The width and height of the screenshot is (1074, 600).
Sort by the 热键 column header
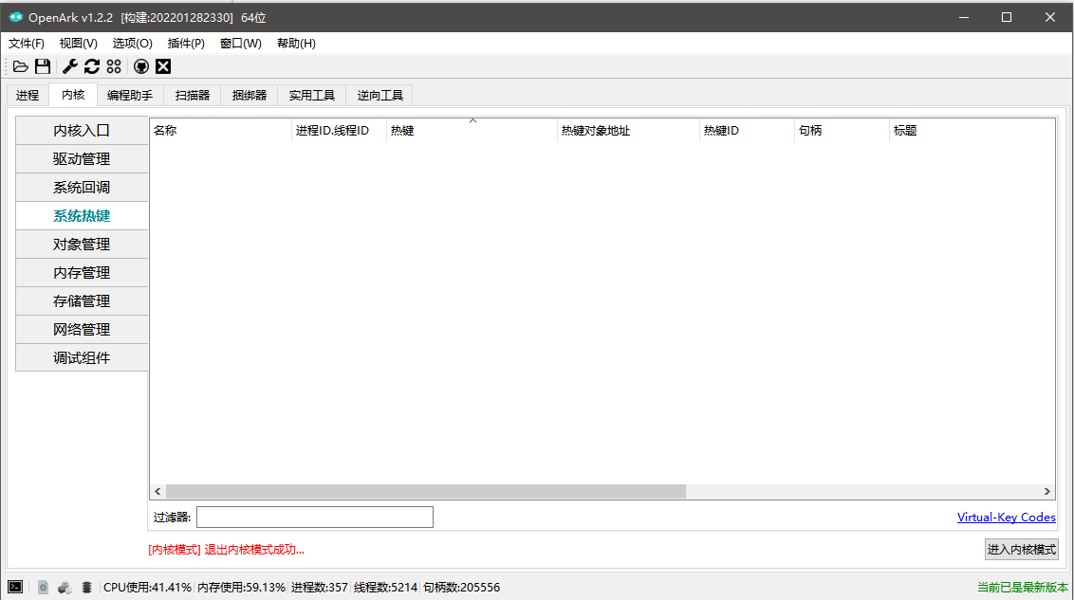click(472, 130)
